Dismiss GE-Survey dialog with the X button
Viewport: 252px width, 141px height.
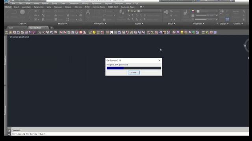tap(159, 60)
